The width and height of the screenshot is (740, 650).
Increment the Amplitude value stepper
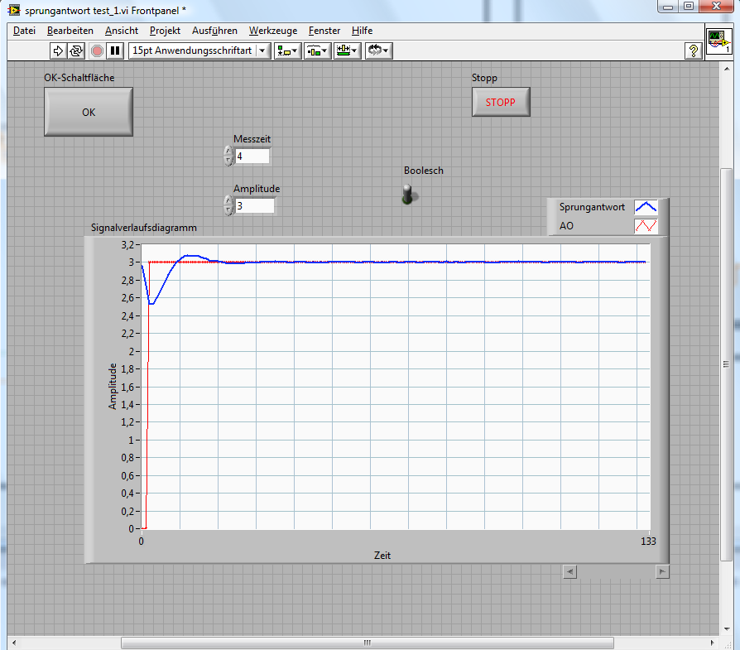click(228, 201)
